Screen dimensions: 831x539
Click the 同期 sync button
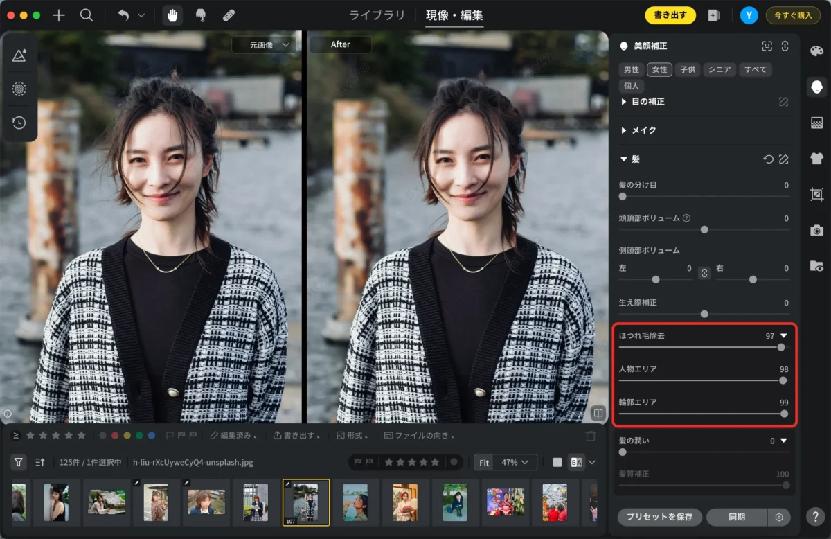tap(737, 517)
